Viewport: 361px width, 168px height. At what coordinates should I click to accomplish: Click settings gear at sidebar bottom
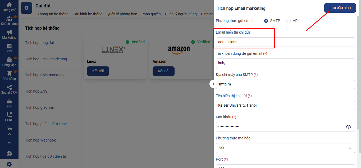pyautogui.click(x=9, y=164)
